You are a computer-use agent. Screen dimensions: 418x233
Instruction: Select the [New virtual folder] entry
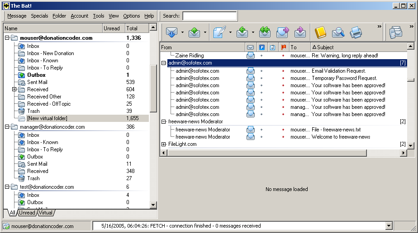click(47, 118)
